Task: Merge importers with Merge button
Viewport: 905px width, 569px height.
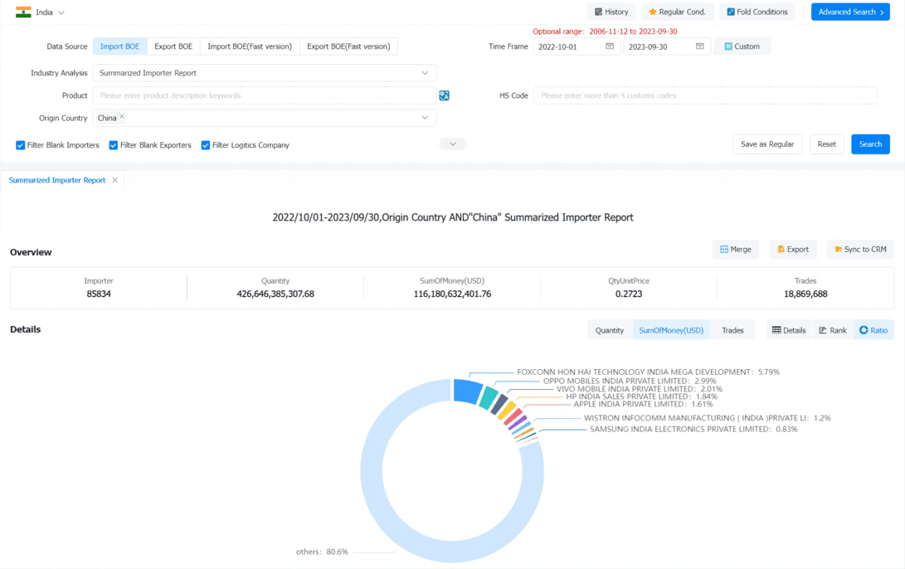Action: tap(735, 250)
